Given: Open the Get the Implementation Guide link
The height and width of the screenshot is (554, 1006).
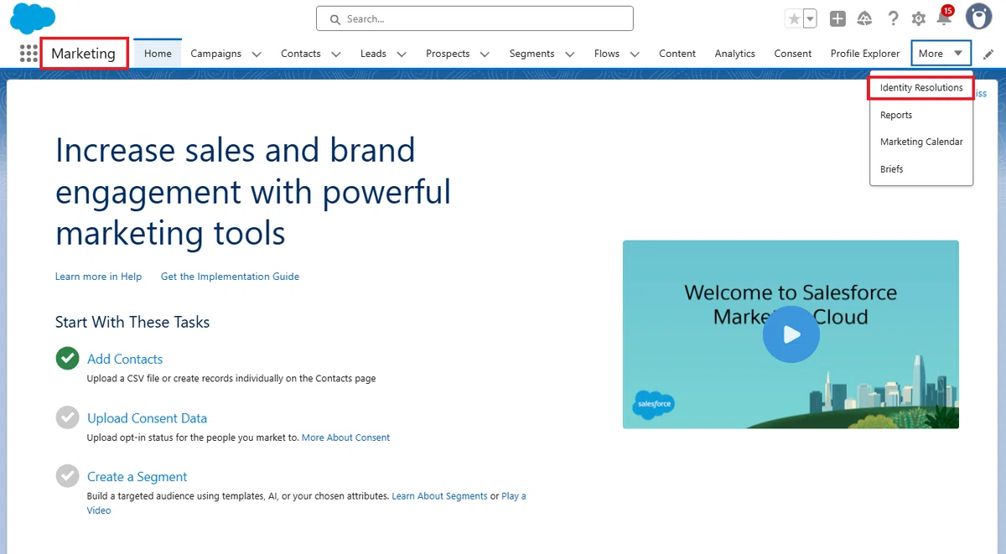Looking at the screenshot, I should click(230, 277).
